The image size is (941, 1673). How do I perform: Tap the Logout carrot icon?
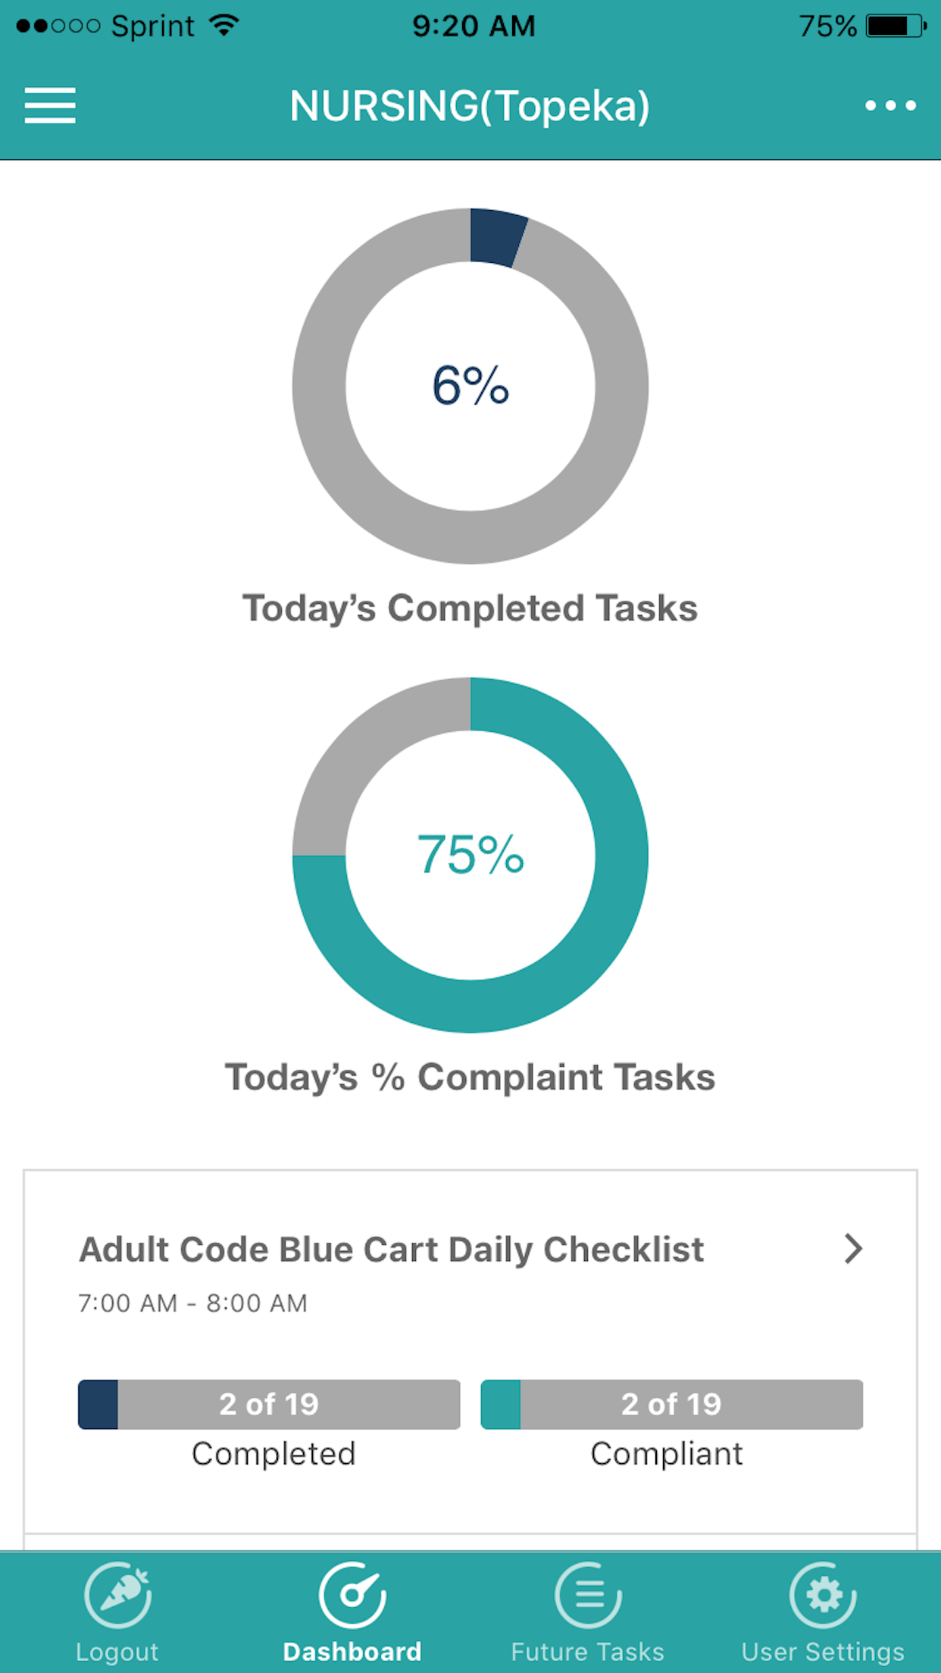(117, 1595)
